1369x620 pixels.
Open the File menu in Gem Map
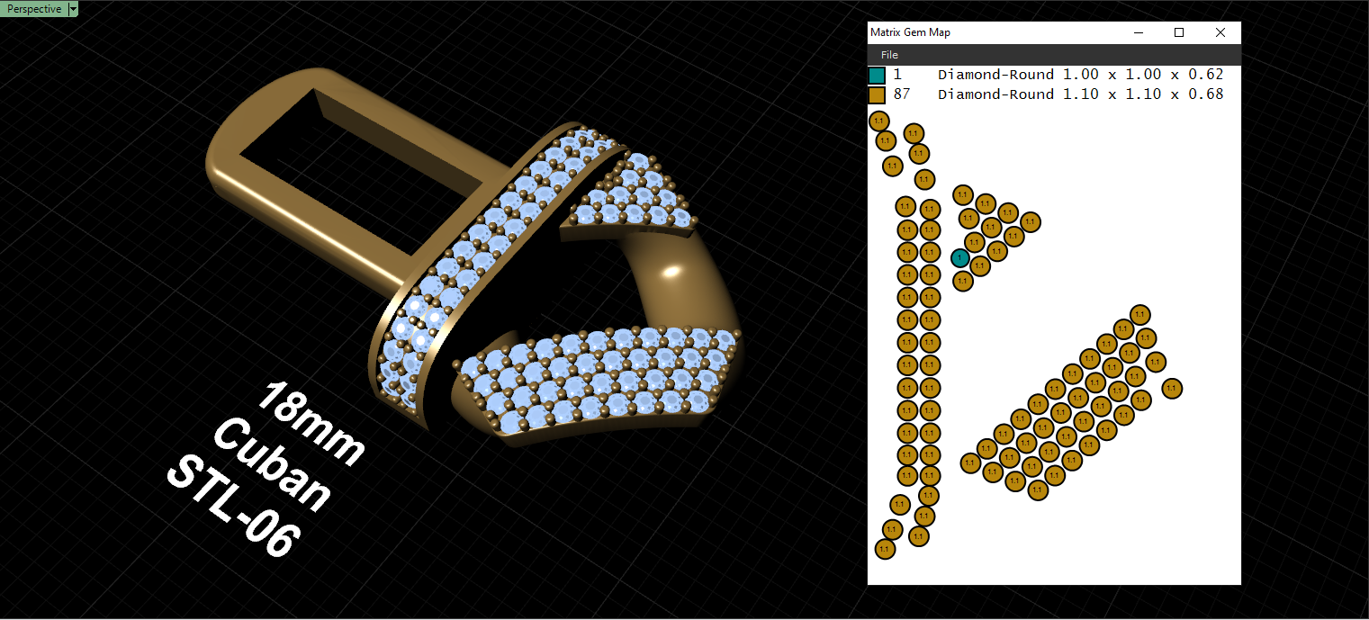pos(888,55)
